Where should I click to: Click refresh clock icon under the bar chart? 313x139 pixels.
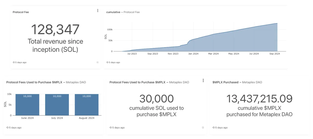click(x=7, y=128)
